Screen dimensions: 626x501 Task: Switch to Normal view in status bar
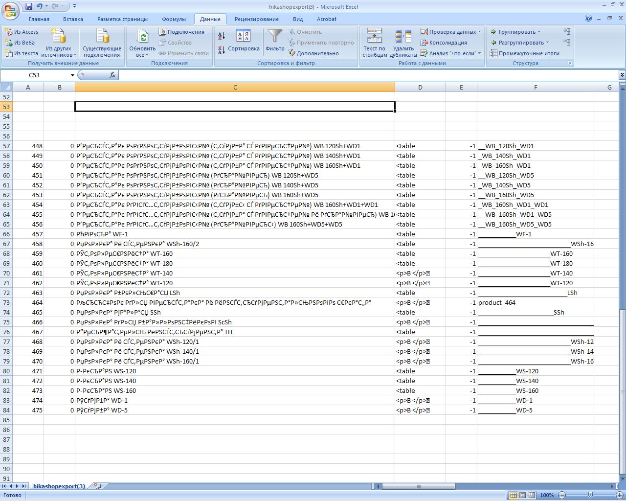tap(514, 495)
